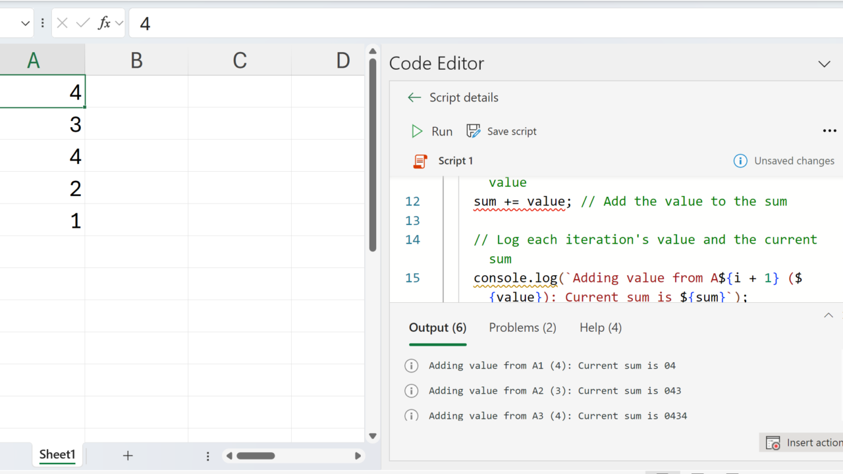Click the Run script play icon
This screenshot has width=843, height=474.
coord(417,132)
